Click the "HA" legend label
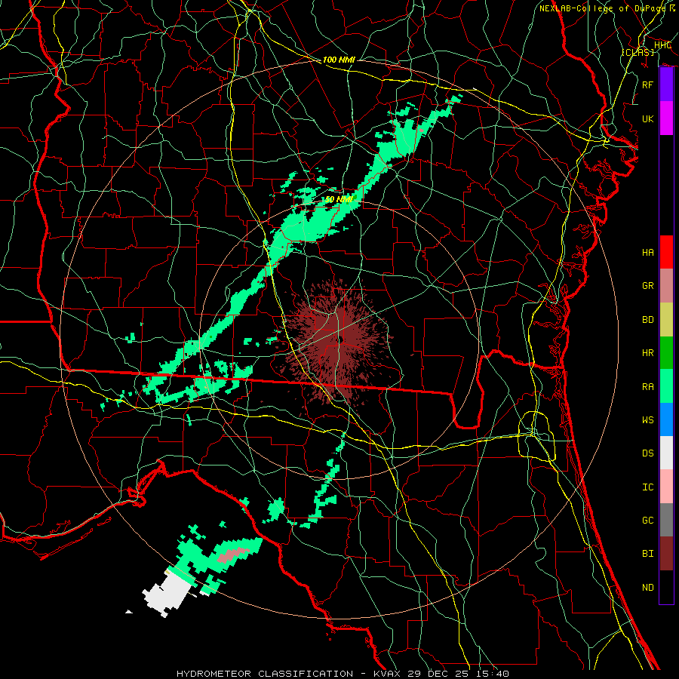This screenshot has width=679, height=679. click(648, 253)
